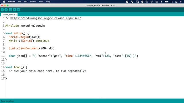Click the round face icon in menu bar

(142, 2)
